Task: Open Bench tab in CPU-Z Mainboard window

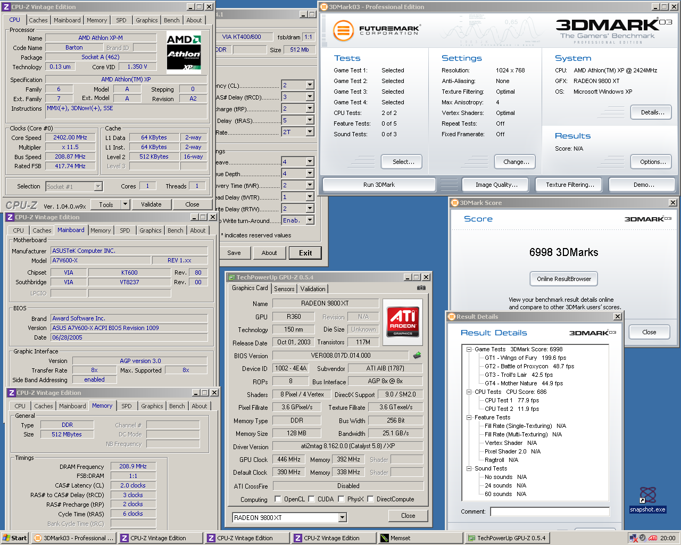Action: (x=175, y=230)
